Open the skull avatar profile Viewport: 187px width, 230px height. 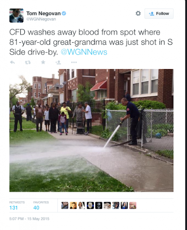(99, 205)
